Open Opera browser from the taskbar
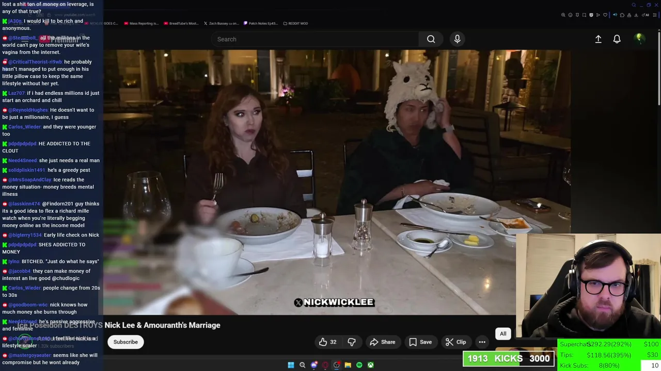The height and width of the screenshot is (371, 661). pos(325,365)
